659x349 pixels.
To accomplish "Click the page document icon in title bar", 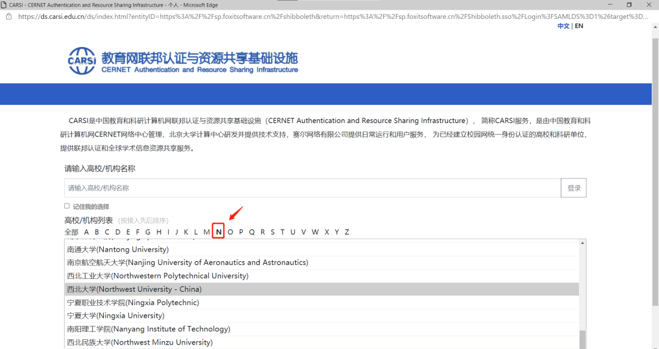I will pos(4,5).
